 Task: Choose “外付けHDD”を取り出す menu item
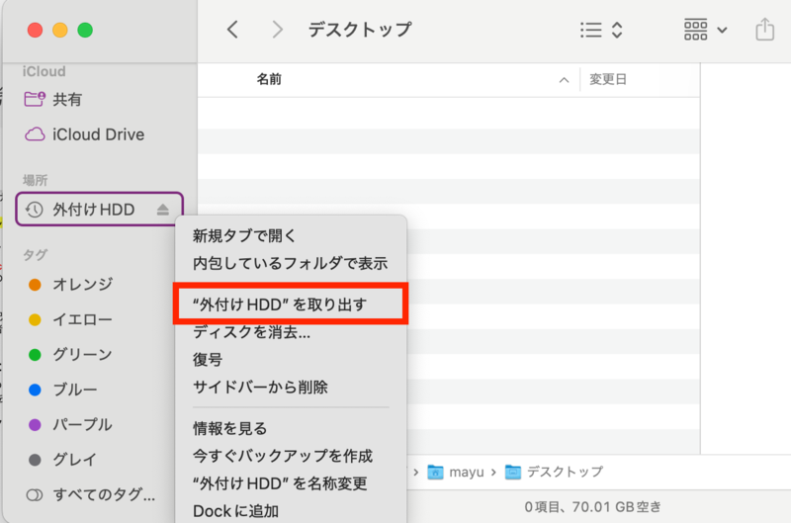tap(291, 305)
